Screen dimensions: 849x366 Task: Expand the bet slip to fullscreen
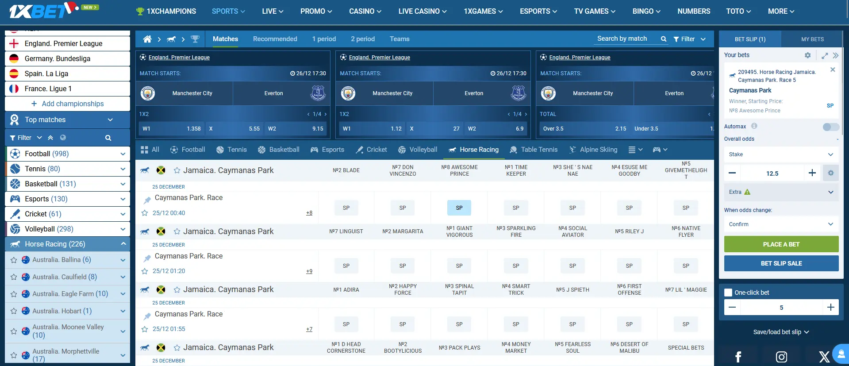(825, 56)
